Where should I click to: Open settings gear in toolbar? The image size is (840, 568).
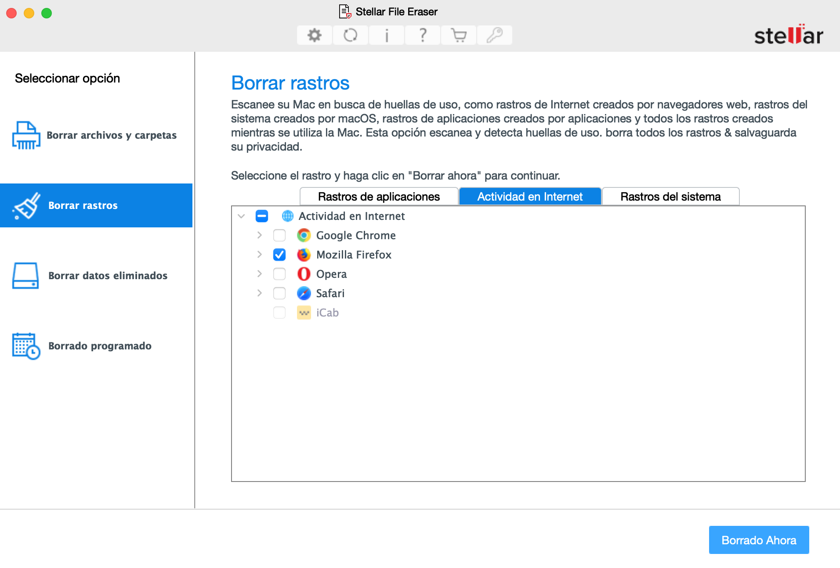coord(315,35)
